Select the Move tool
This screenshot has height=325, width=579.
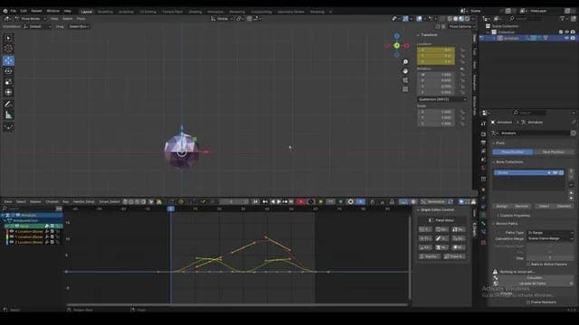pyautogui.click(x=8, y=60)
